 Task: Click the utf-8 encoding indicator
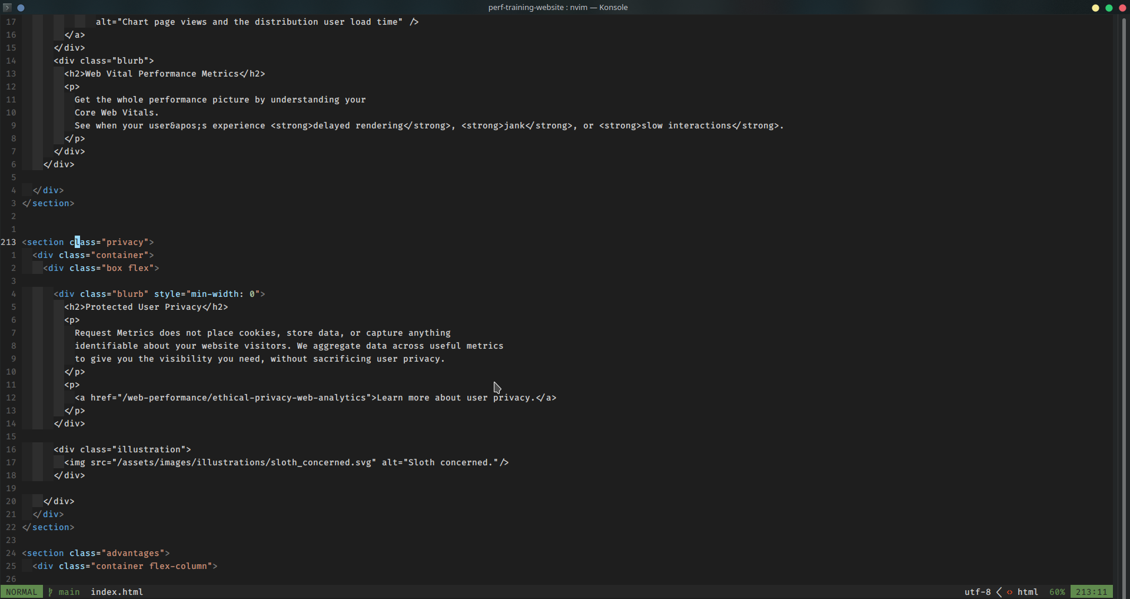978,592
